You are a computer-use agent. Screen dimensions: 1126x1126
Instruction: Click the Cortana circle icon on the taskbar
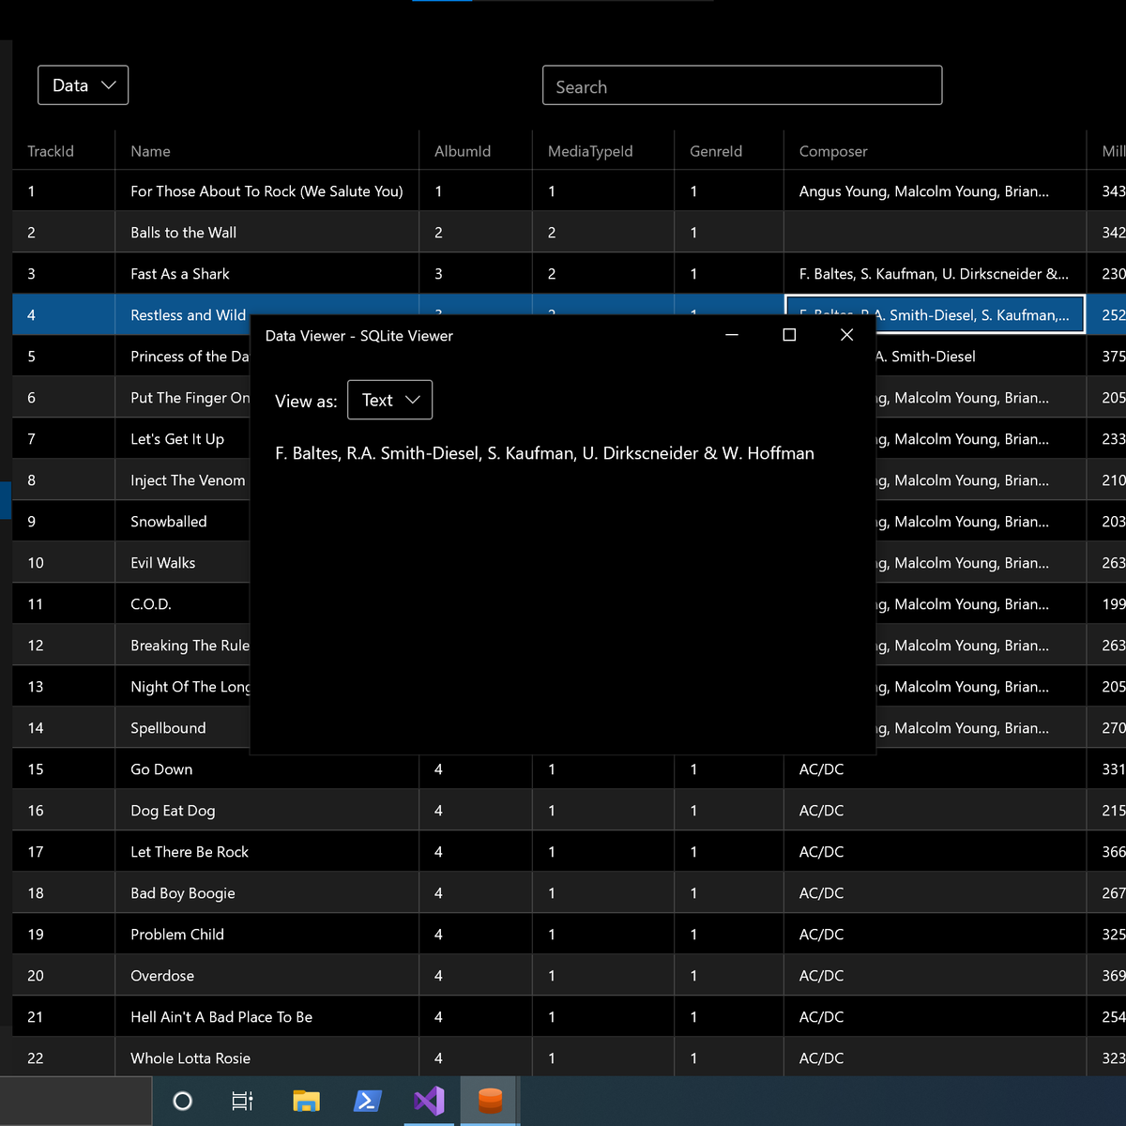tap(182, 1100)
